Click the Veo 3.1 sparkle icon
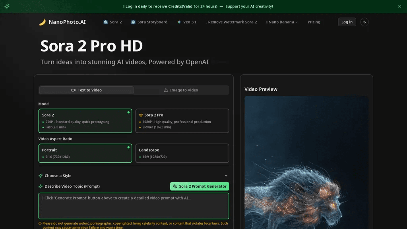The width and height of the screenshot is (407, 229). (179, 22)
